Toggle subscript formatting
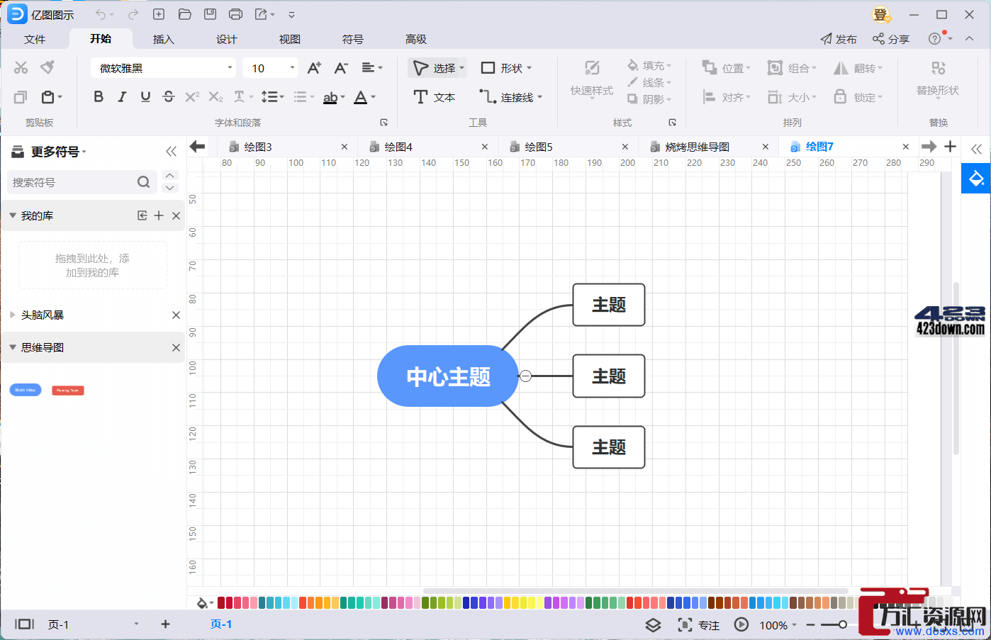The image size is (991, 640). [x=215, y=97]
